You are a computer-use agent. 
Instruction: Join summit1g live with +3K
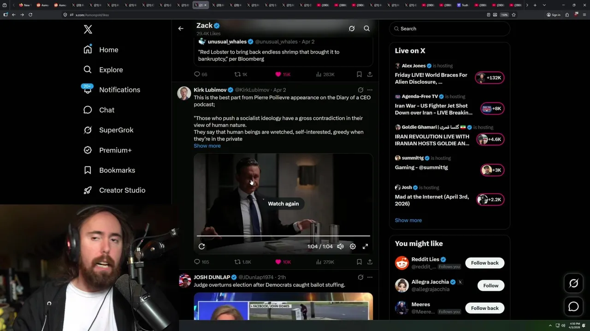tap(492, 170)
